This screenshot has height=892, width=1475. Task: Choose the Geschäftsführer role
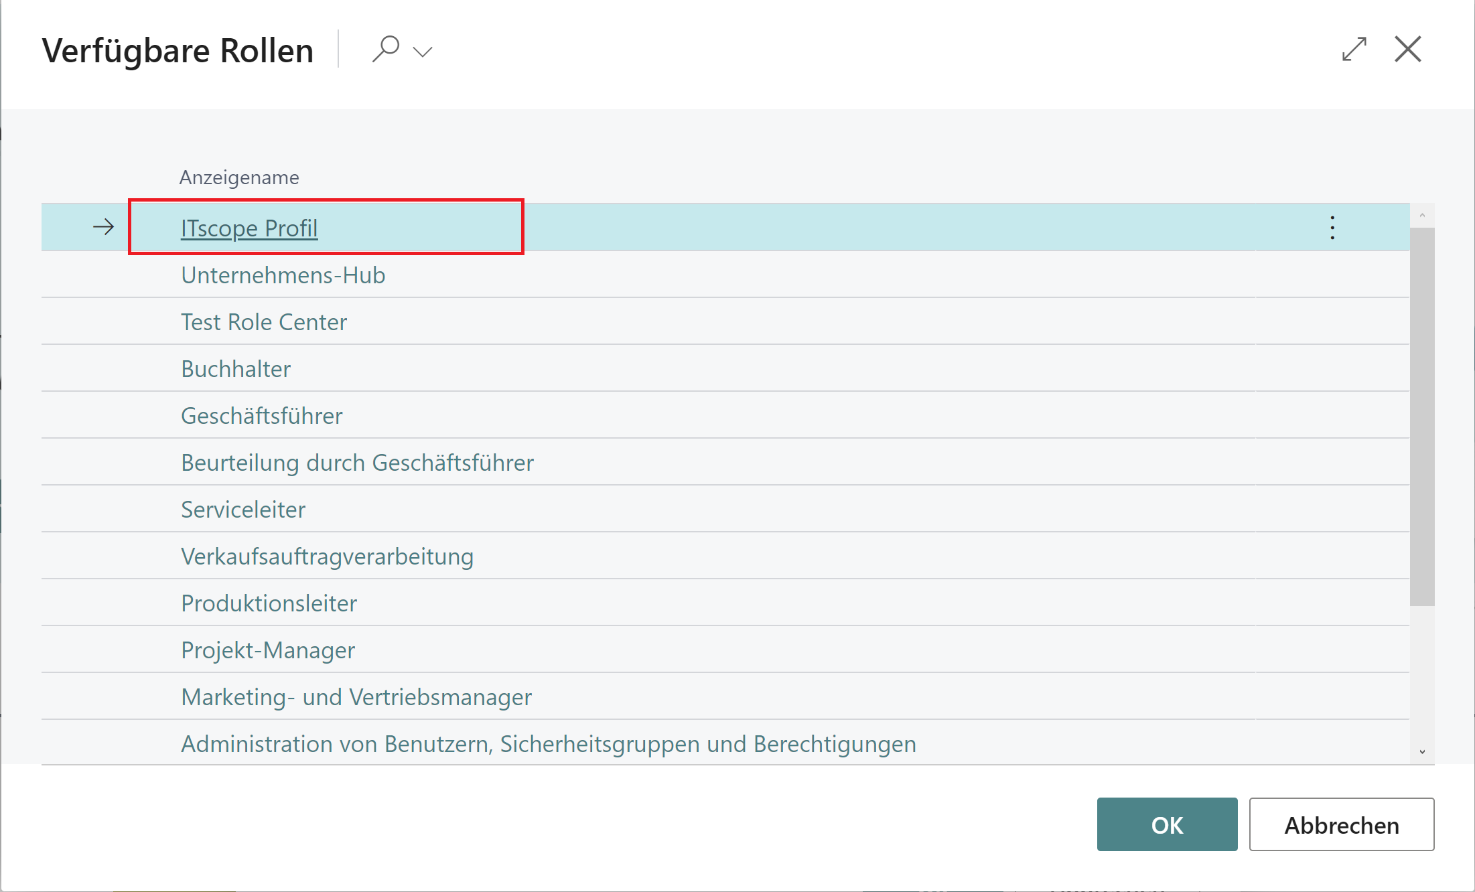tap(261, 415)
